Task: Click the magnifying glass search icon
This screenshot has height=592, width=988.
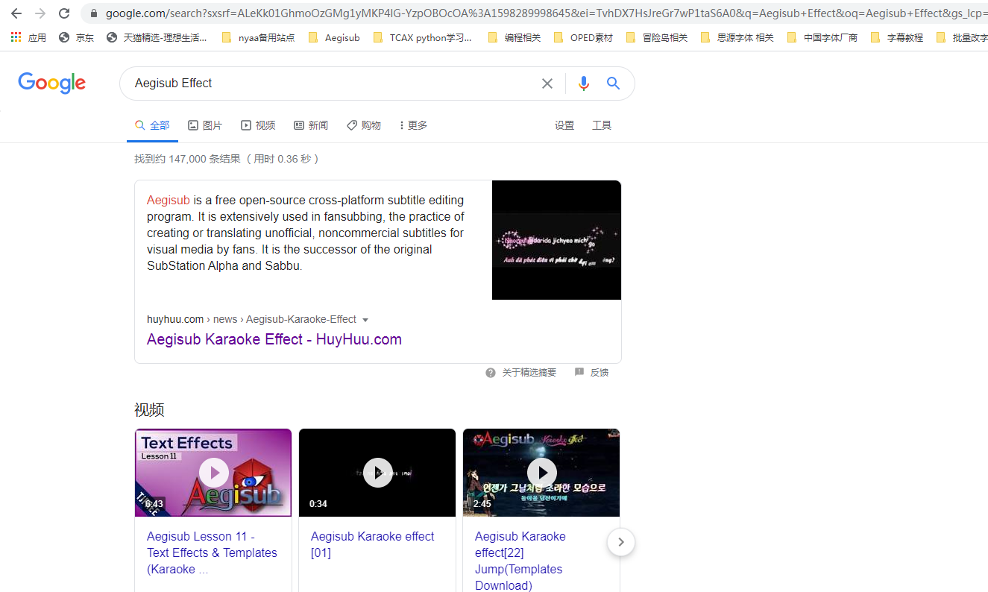Action: tap(613, 83)
